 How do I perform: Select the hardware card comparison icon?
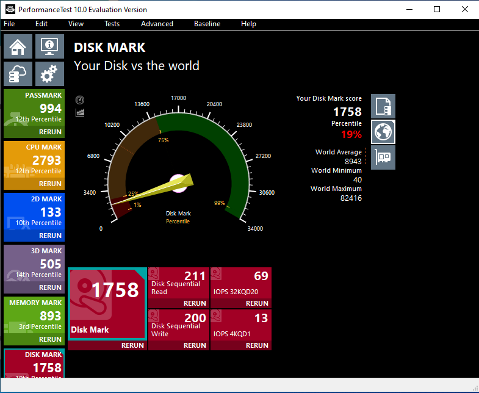click(x=383, y=157)
